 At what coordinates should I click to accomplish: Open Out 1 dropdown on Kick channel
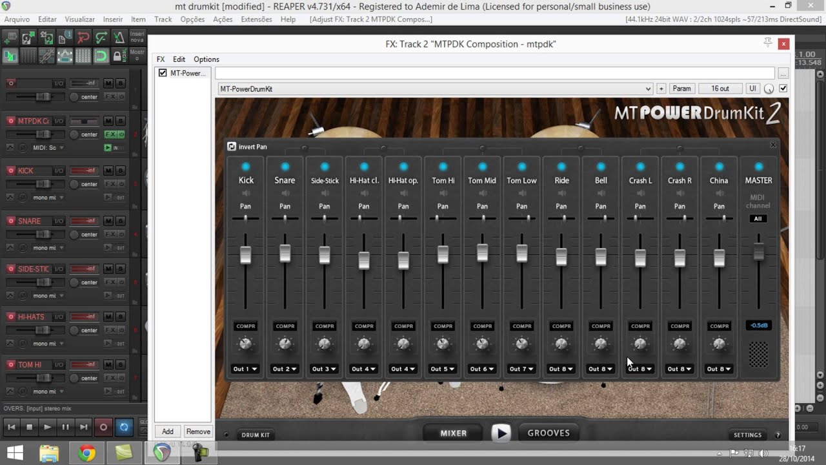tap(245, 369)
